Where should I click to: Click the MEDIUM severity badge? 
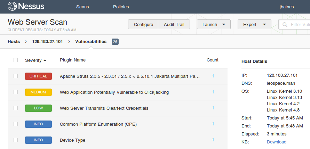(x=38, y=92)
